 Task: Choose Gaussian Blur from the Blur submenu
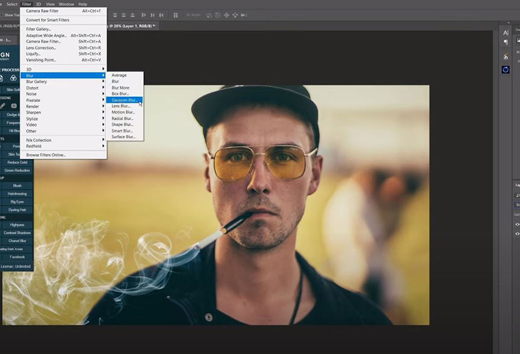124,100
